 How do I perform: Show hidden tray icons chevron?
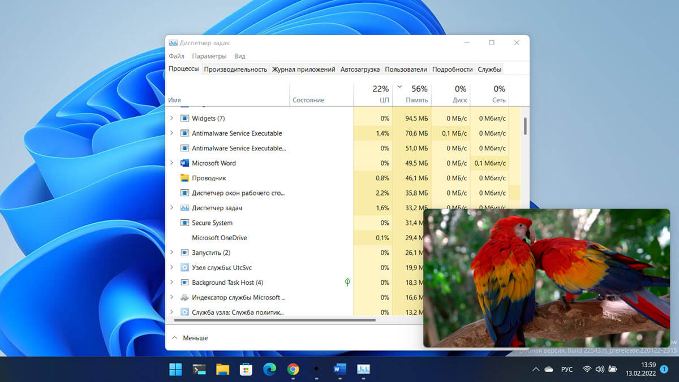click(536, 370)
